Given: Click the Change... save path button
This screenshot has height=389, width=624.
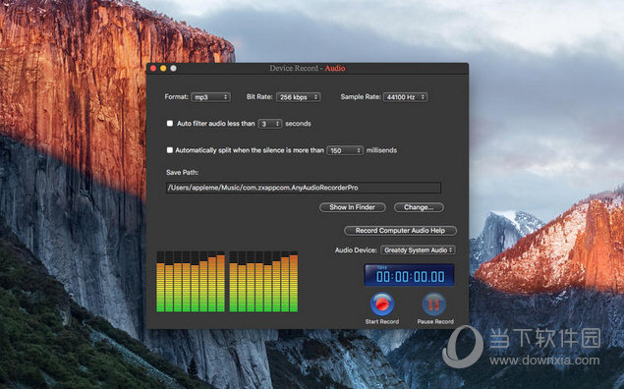Looking at the screenshot, I should point(419,207).
